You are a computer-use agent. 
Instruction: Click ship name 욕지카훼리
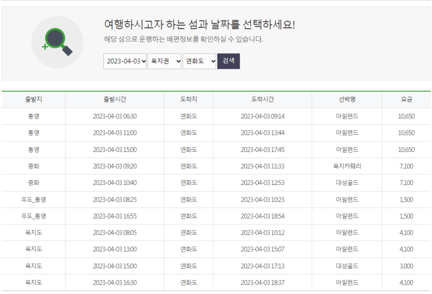(347, 166)
